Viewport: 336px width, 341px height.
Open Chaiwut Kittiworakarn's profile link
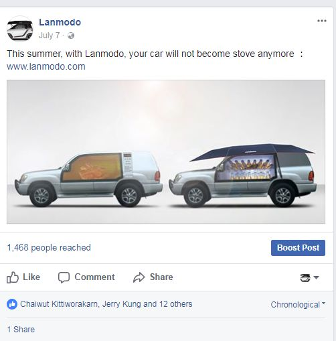coord(59,304)
